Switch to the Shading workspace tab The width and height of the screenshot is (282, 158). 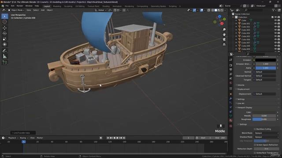pos(106,6)
